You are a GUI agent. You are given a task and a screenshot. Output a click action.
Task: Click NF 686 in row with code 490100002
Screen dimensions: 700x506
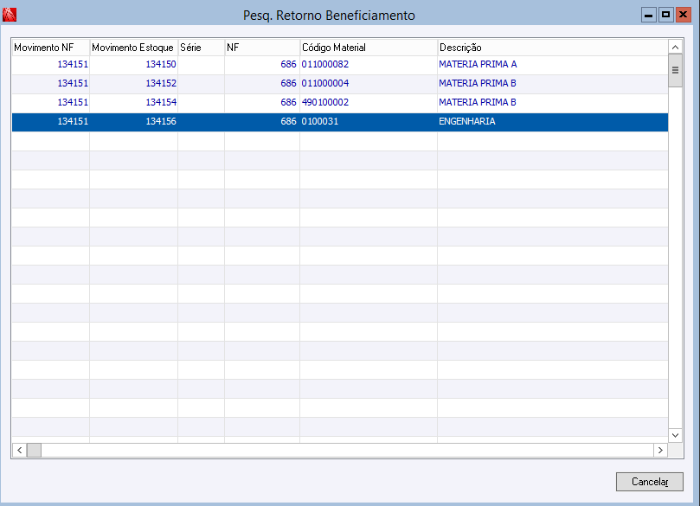[x=288, y=103]
